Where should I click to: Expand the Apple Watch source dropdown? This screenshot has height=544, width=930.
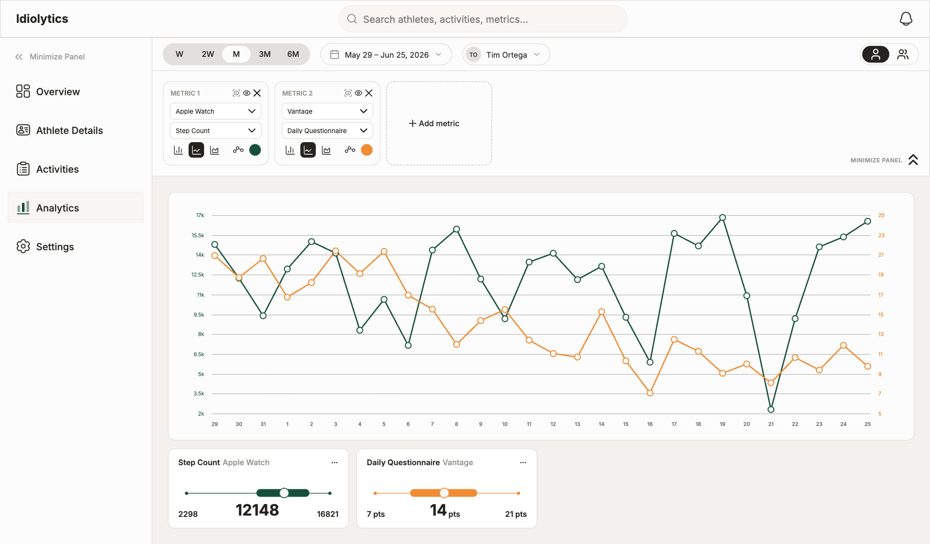(216, 111)
